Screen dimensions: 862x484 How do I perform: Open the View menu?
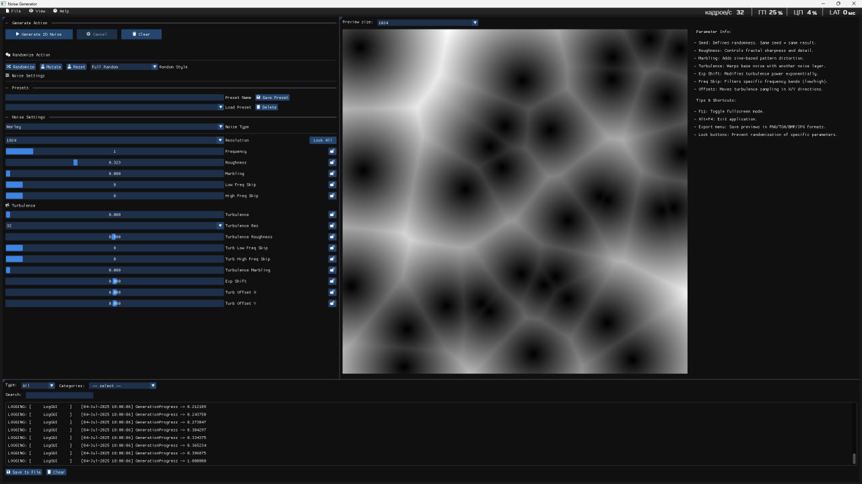click(37, 11)
